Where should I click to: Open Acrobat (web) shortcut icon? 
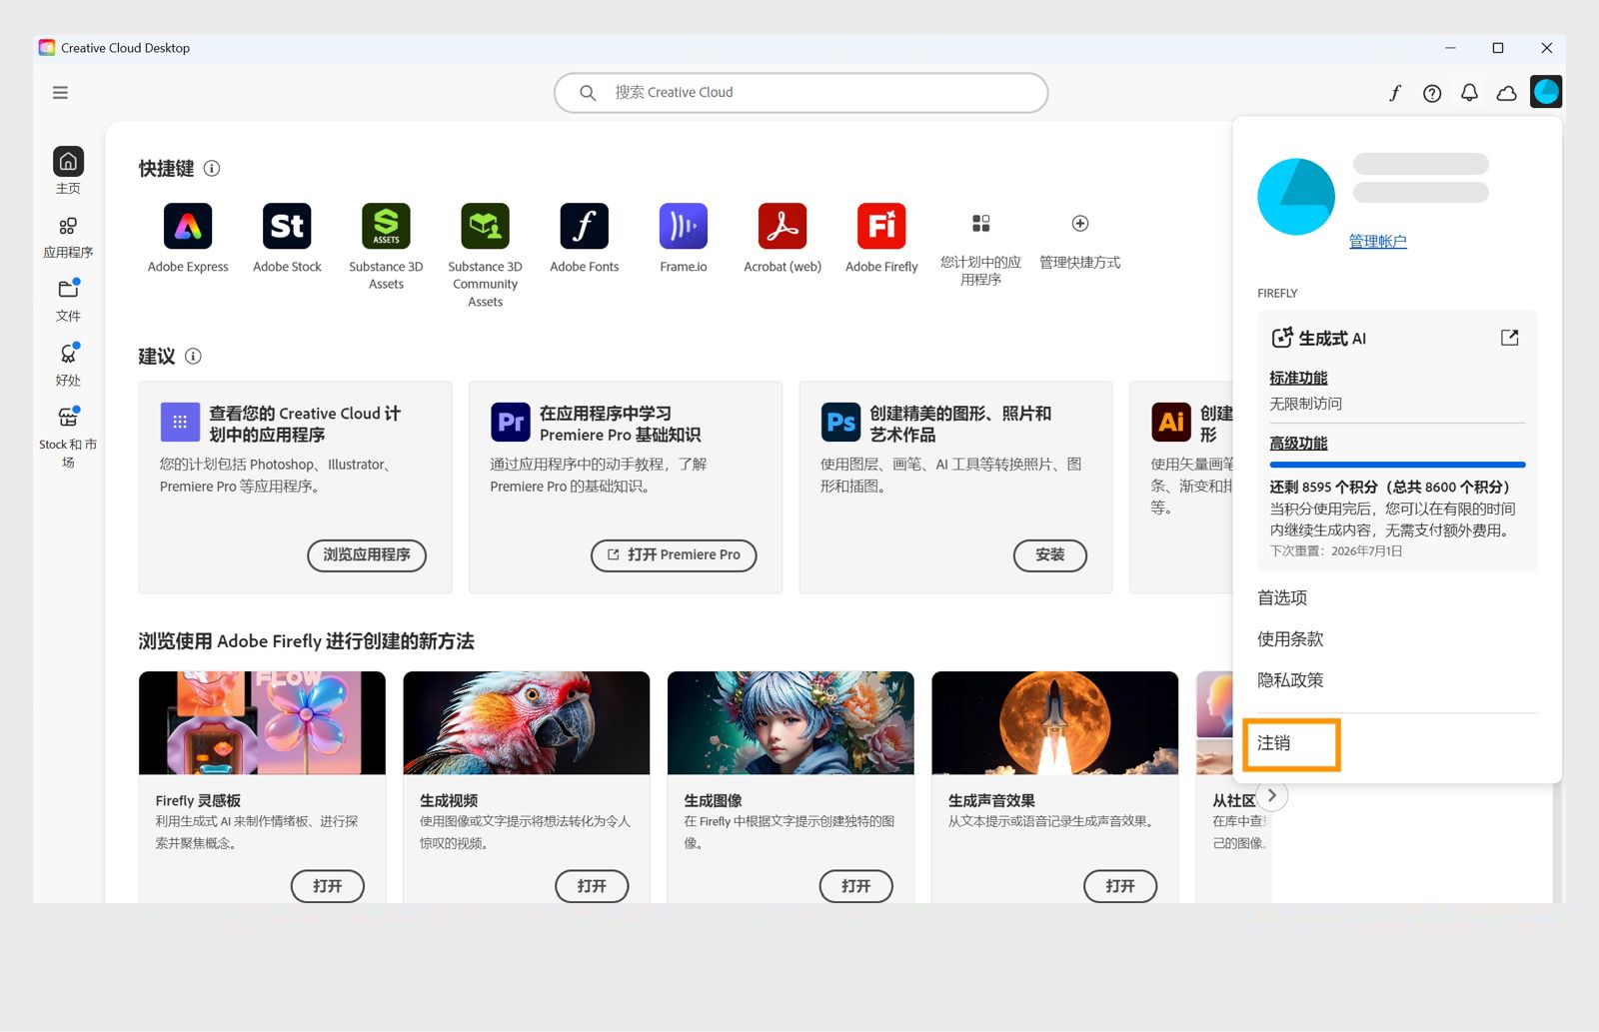(x=783, y=226)
